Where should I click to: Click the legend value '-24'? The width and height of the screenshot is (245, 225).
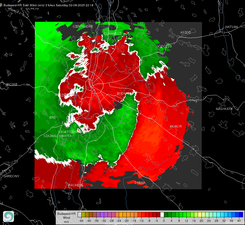pos(119,221)
